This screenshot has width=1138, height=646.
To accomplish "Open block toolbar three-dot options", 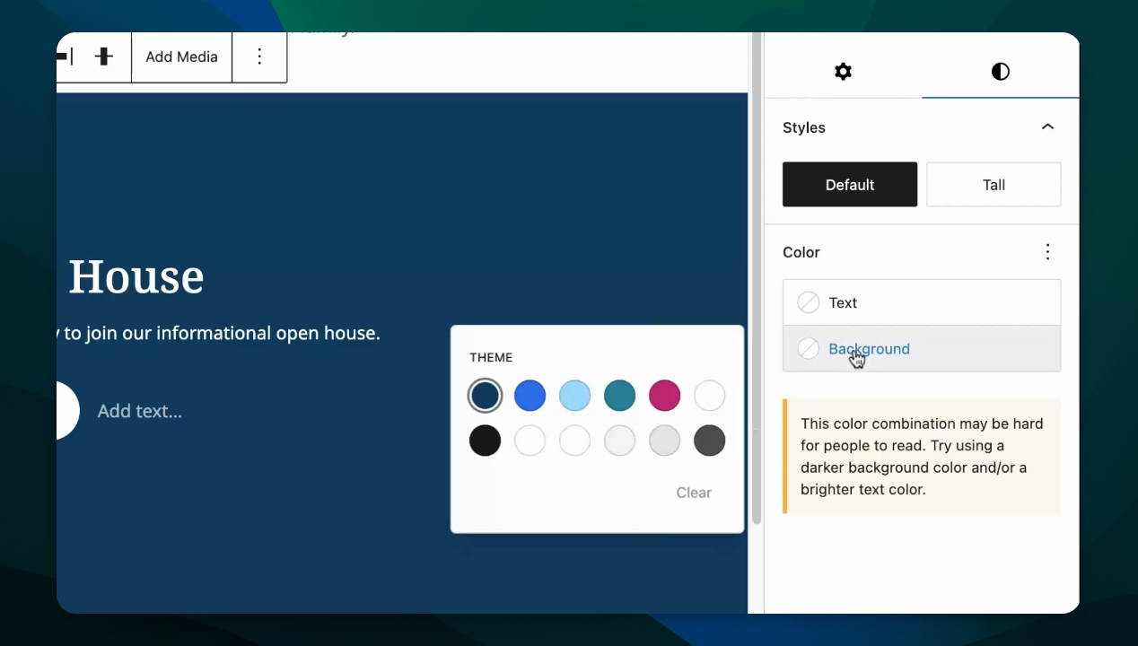I will [259, 57].
